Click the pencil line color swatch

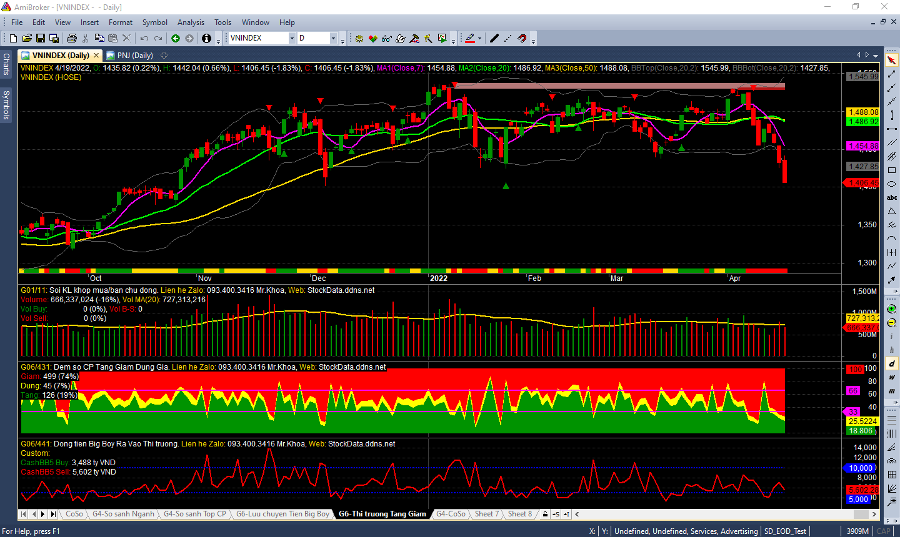click(471, 38)
